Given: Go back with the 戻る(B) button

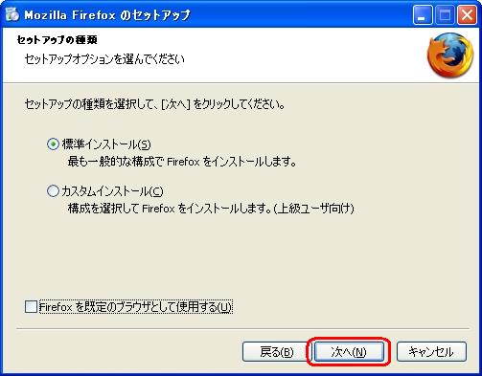Looking at the screenshot, I should (276, 352).
